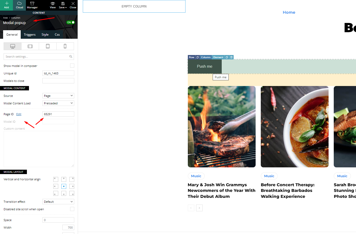Open the Css tab
The image size is (356, 234).
(57, 35)
